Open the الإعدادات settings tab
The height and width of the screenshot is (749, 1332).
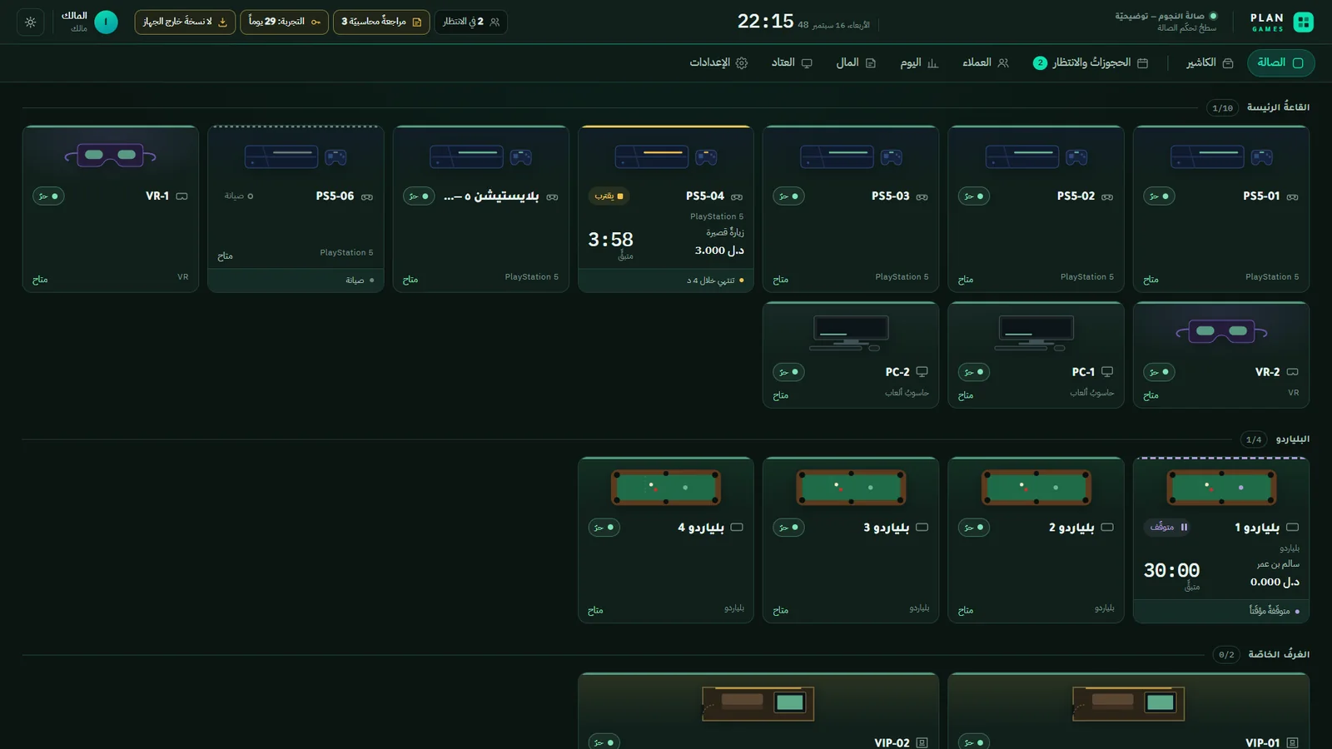pos(718,63)
